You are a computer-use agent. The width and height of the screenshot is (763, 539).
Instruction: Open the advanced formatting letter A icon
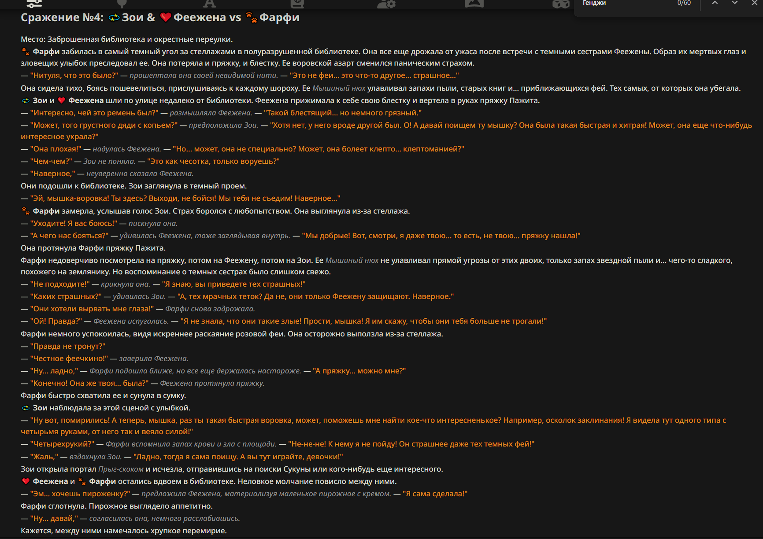tap(210, 4)
